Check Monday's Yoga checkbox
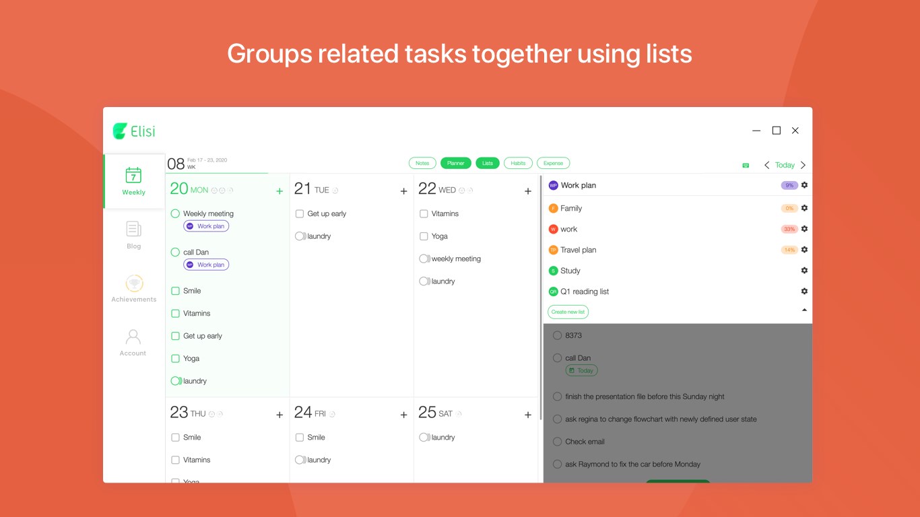920x517 pixels. click(175, 358)
